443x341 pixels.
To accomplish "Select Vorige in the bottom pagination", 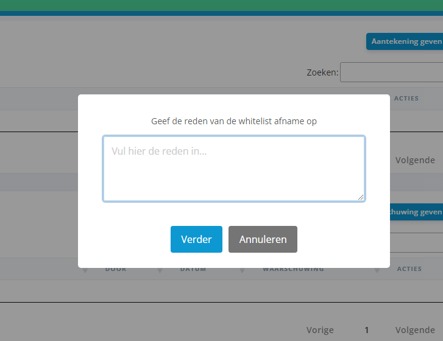I will click(320, 330).
